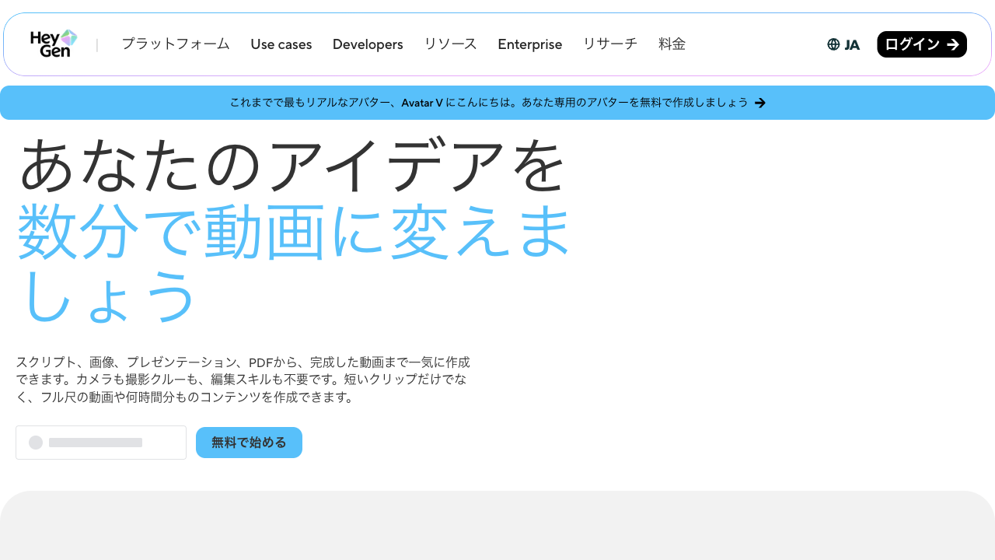This screenshot has width=995, height=560.
Task: Click the 無料で始める button
Action: 249,443
